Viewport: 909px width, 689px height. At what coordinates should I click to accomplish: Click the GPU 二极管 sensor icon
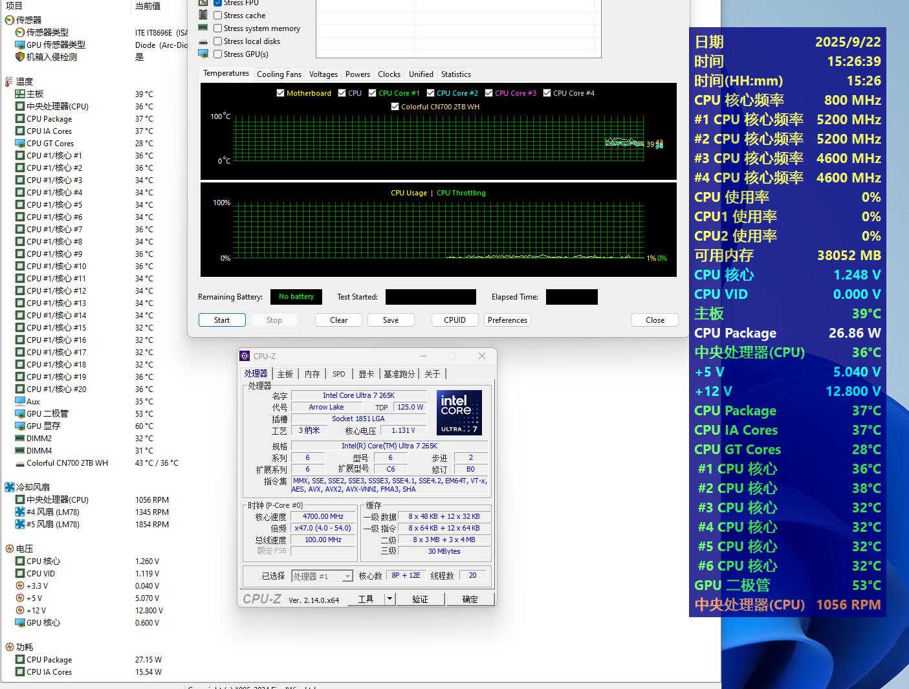coord(20,413)
